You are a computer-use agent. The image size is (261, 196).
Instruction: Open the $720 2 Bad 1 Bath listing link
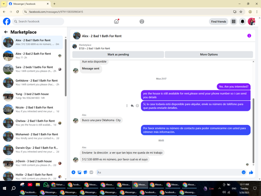click(x=94, y=49)
